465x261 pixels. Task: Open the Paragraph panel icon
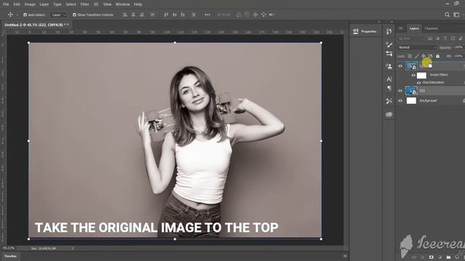point(389,88)
